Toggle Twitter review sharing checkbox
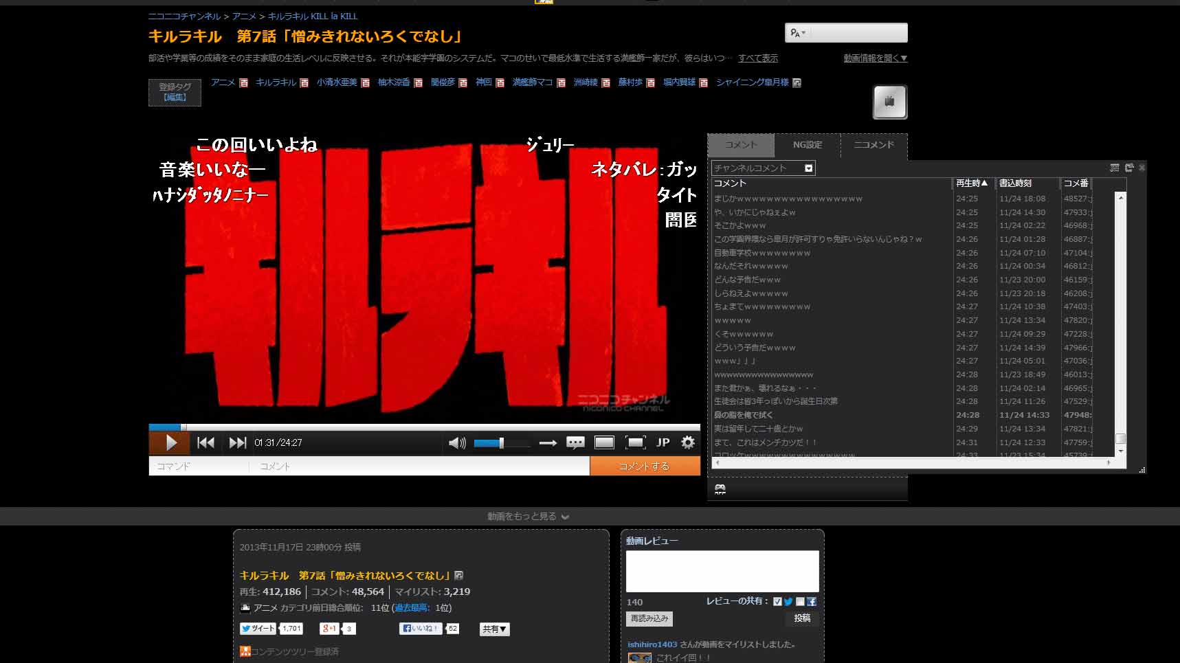This screenshot has width=1180, height=663. [x=777, y=602]
